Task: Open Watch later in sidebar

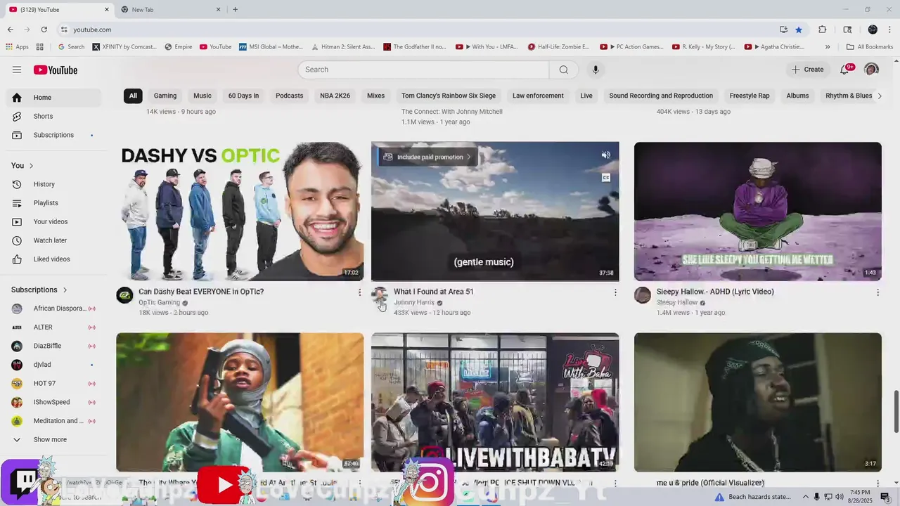Action: (x=53, y=240)
